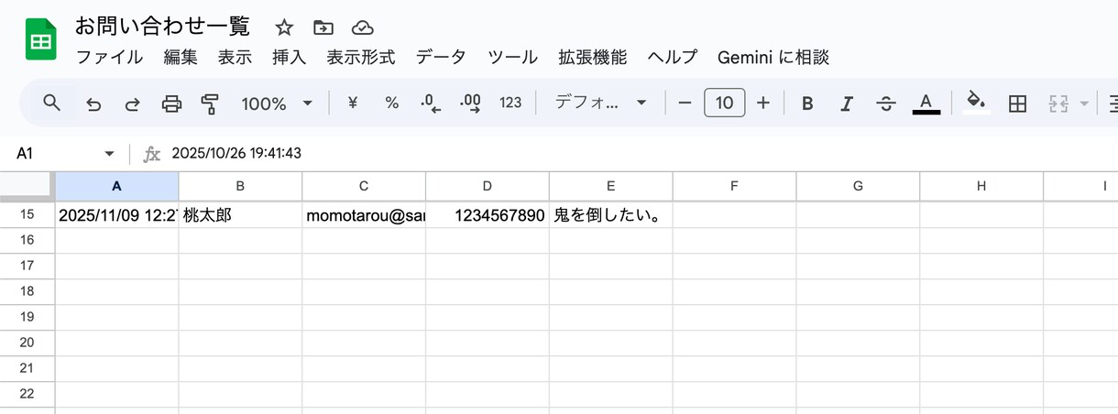The height and width of the screenshot is (414, 1118).
Task: Toggle italic formatting
Action: coord(847,103)
